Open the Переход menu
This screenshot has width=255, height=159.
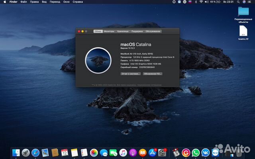[x=55, y=2]
